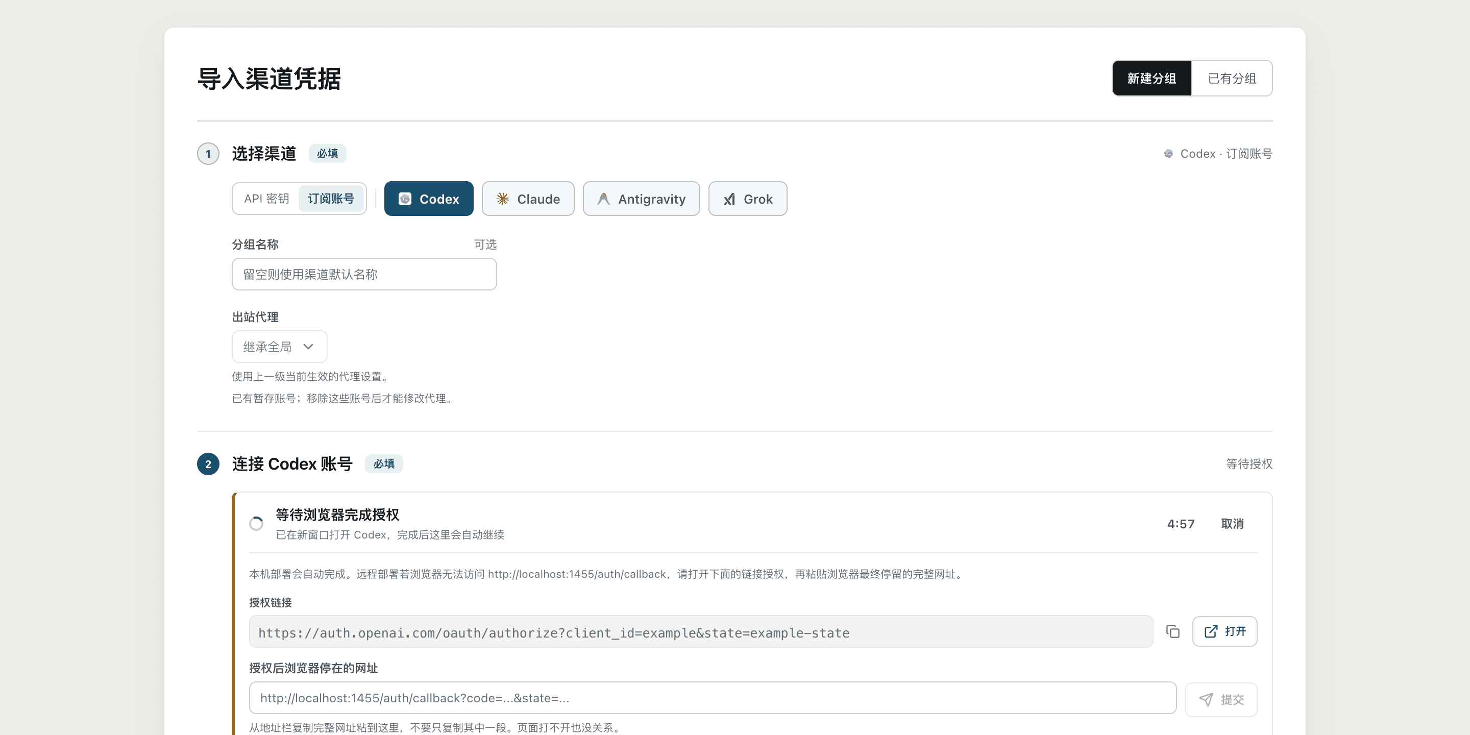
Task: Click the hint 使用上一级当前生效的代理设置
Action: pos(311,377)
